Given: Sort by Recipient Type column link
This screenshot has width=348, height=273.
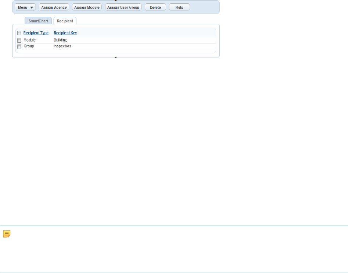Looking at the screenshot, I should point(36,33).
